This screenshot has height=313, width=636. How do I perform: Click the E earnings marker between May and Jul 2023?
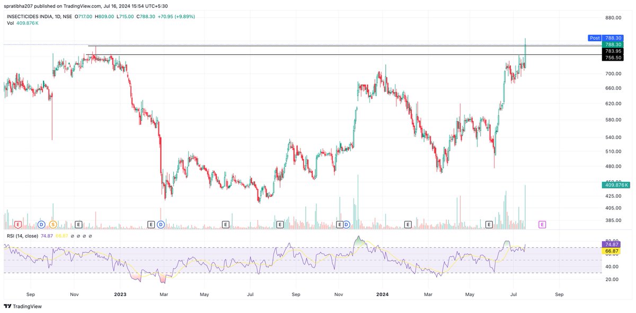point(225,225)
